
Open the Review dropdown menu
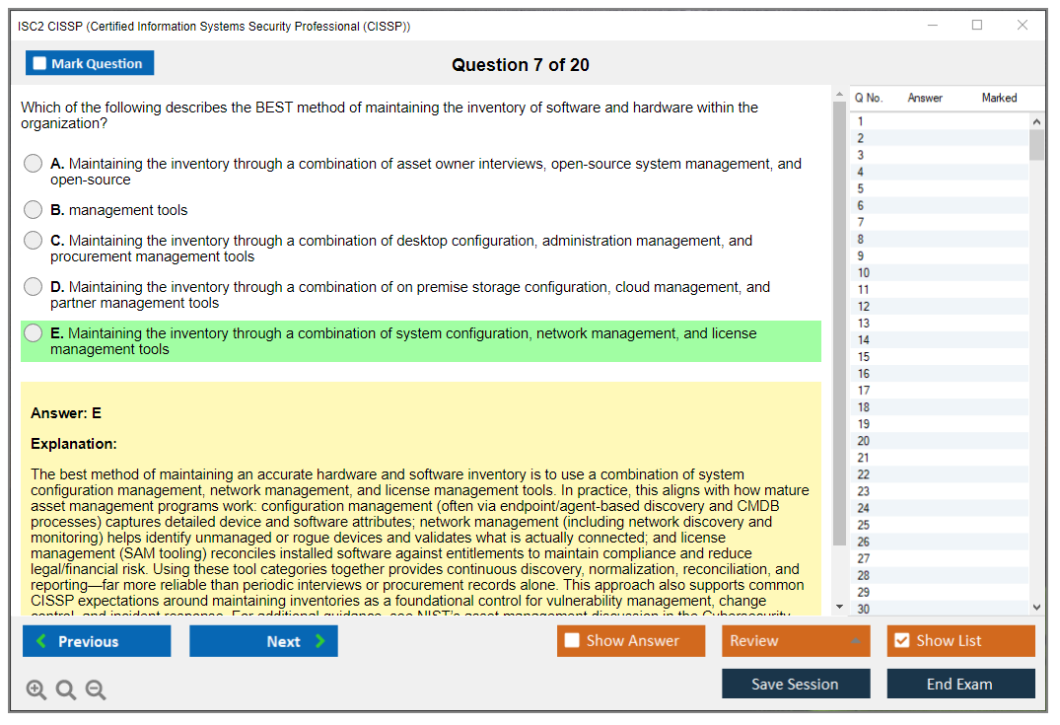click(796, 640)
